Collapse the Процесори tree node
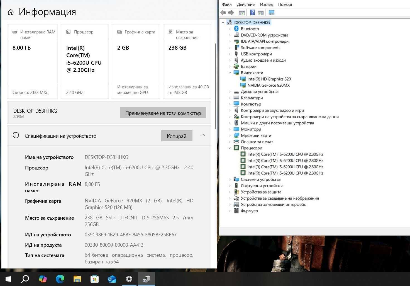This screenshot has width=410, height=286. 230,148
